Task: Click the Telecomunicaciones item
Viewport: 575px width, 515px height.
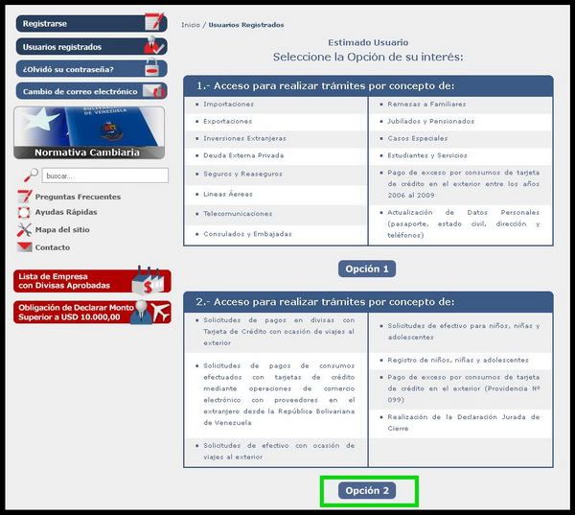Action: [238, 214]
